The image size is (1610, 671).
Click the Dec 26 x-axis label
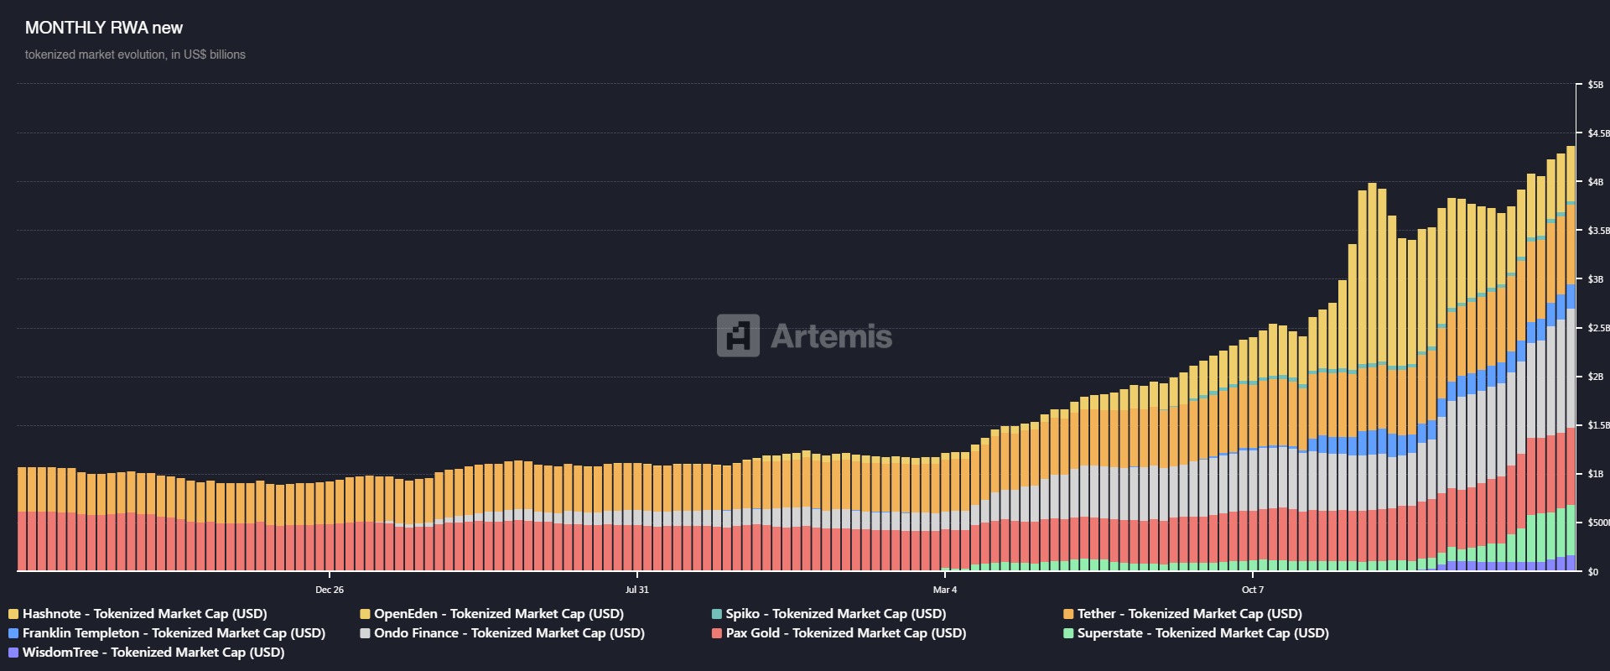pos(330,590)
